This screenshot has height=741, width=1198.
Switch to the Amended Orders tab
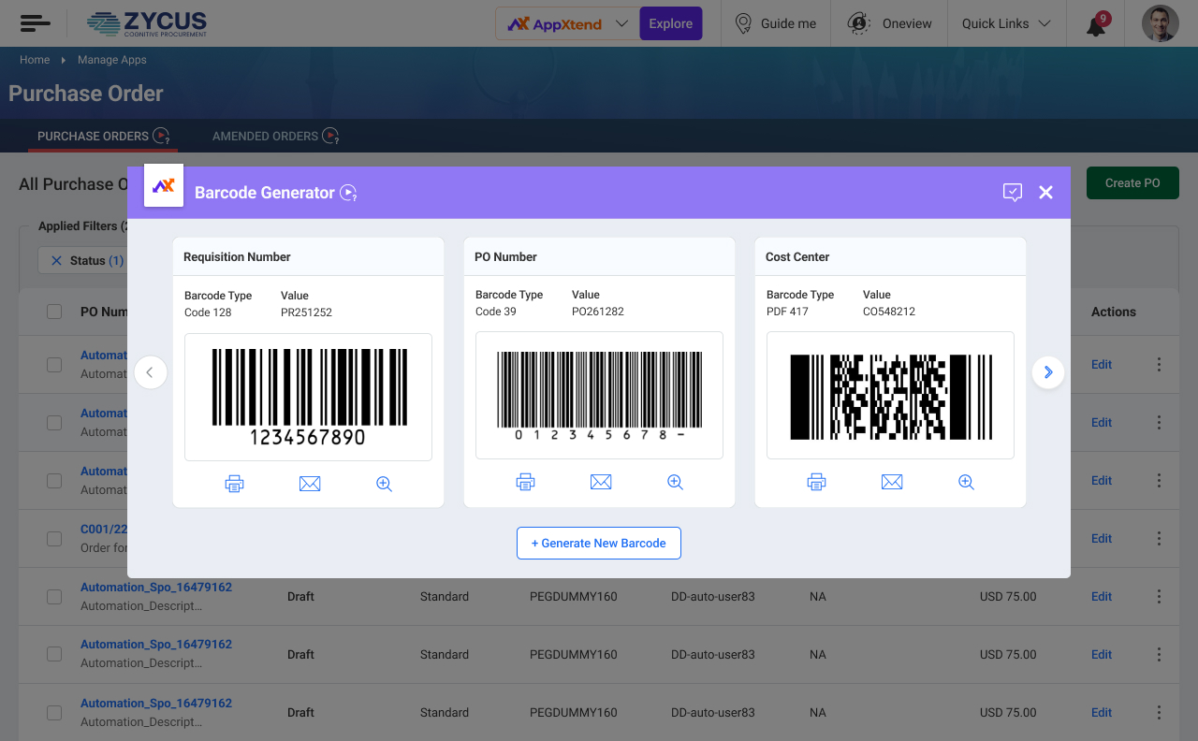pyautogui.click(x=275, y=136)
